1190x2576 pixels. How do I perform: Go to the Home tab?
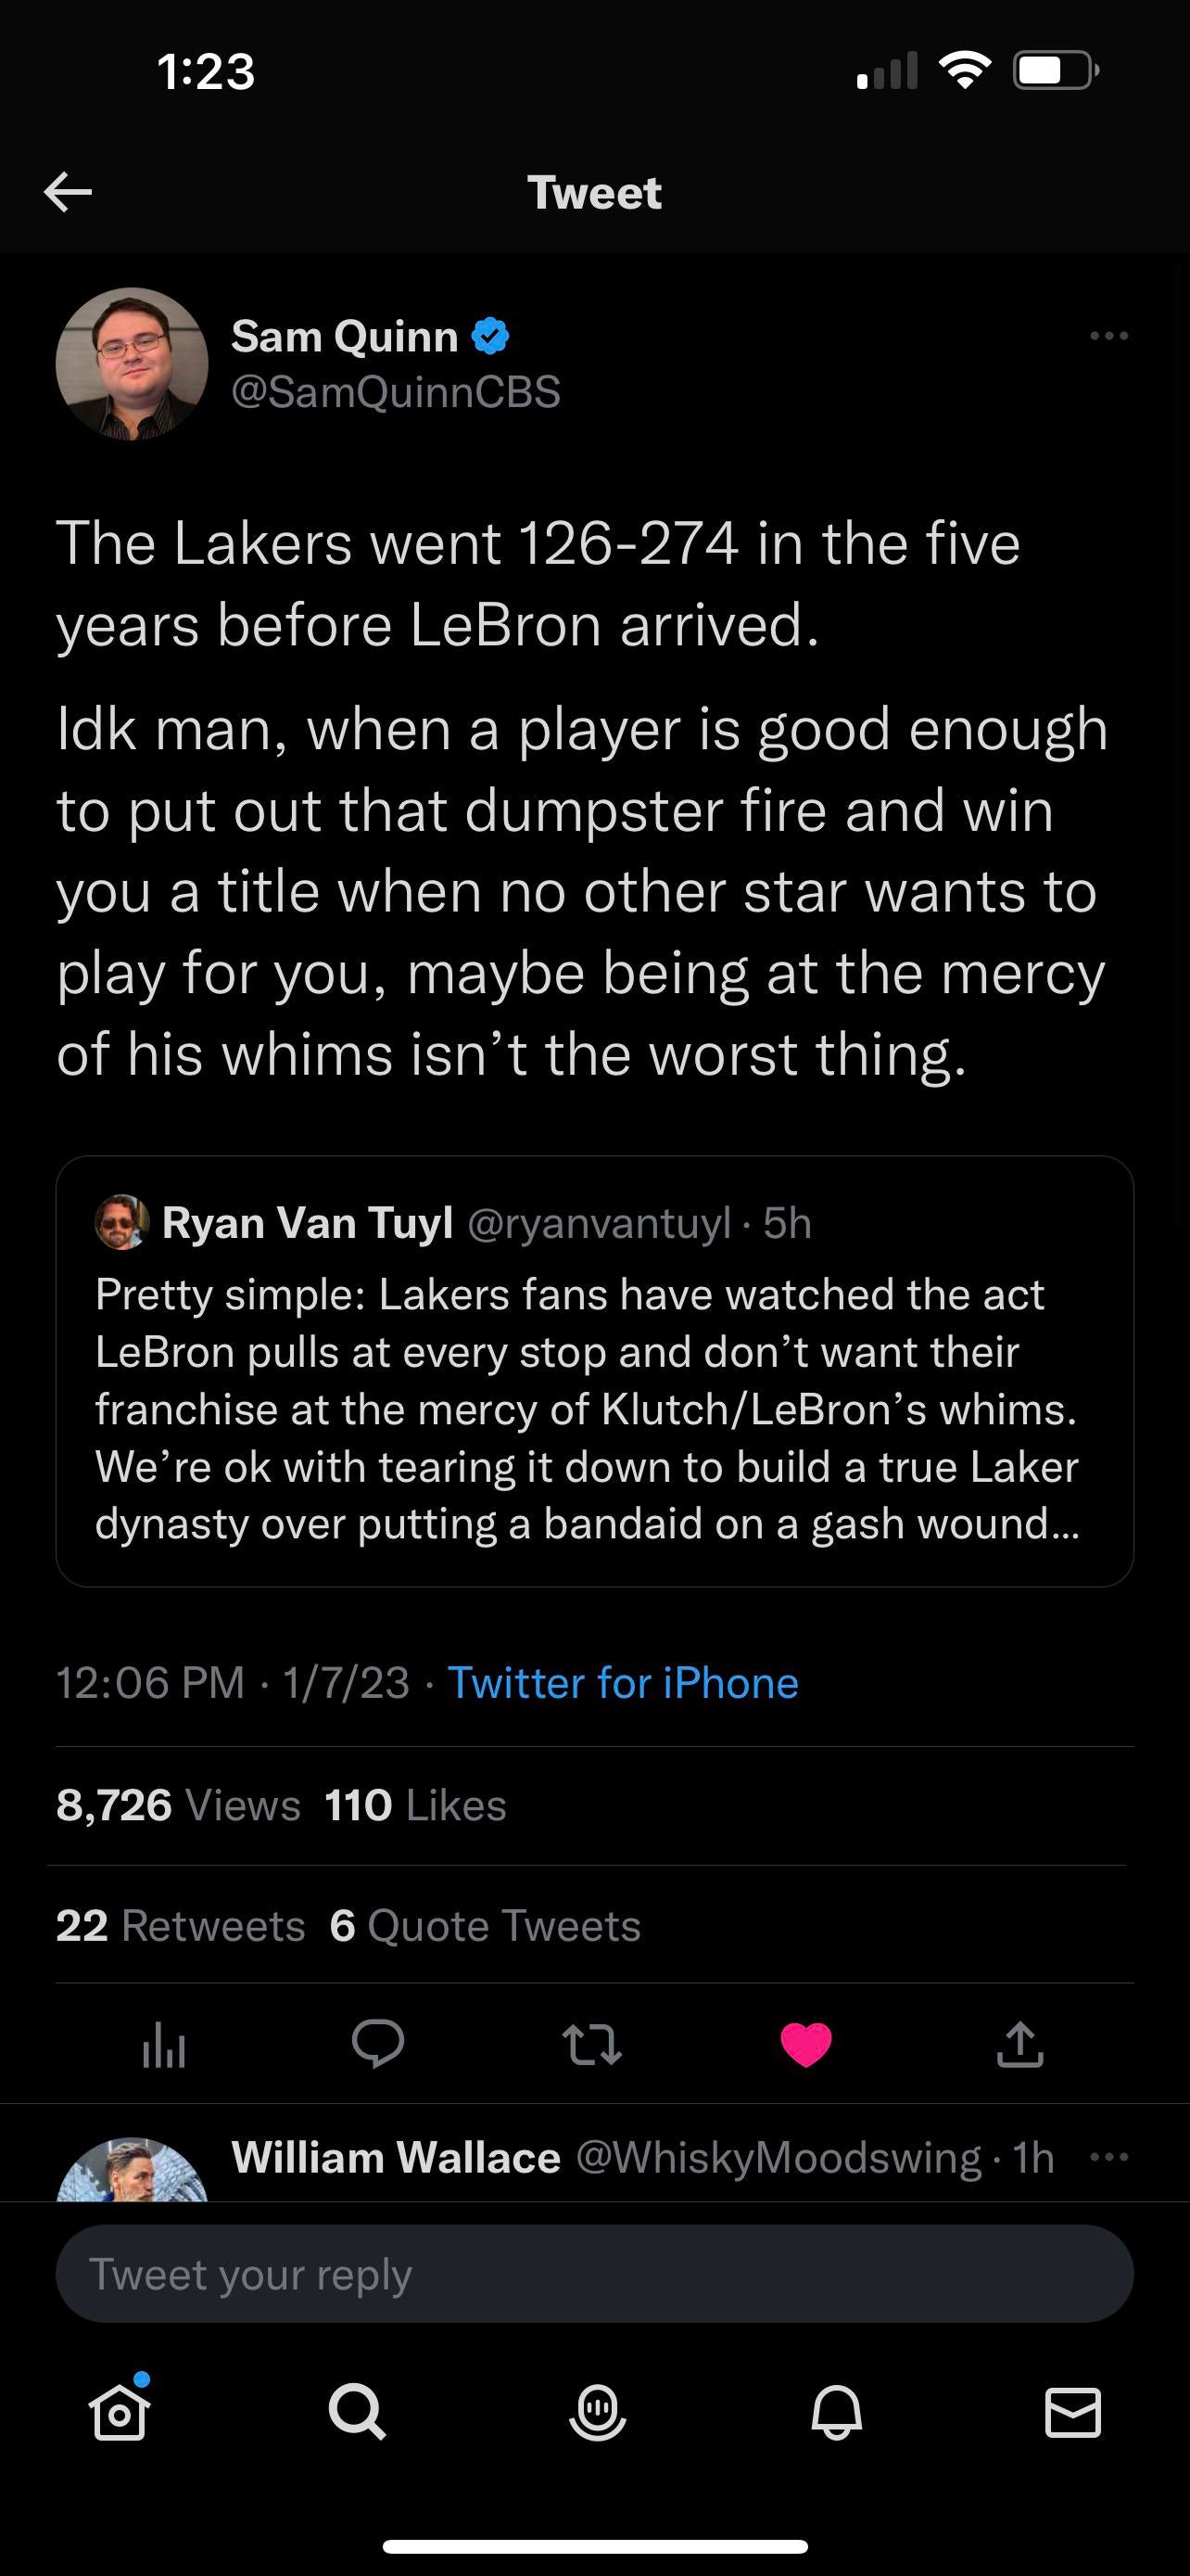pyautogui.click(x=120, y=2413)
